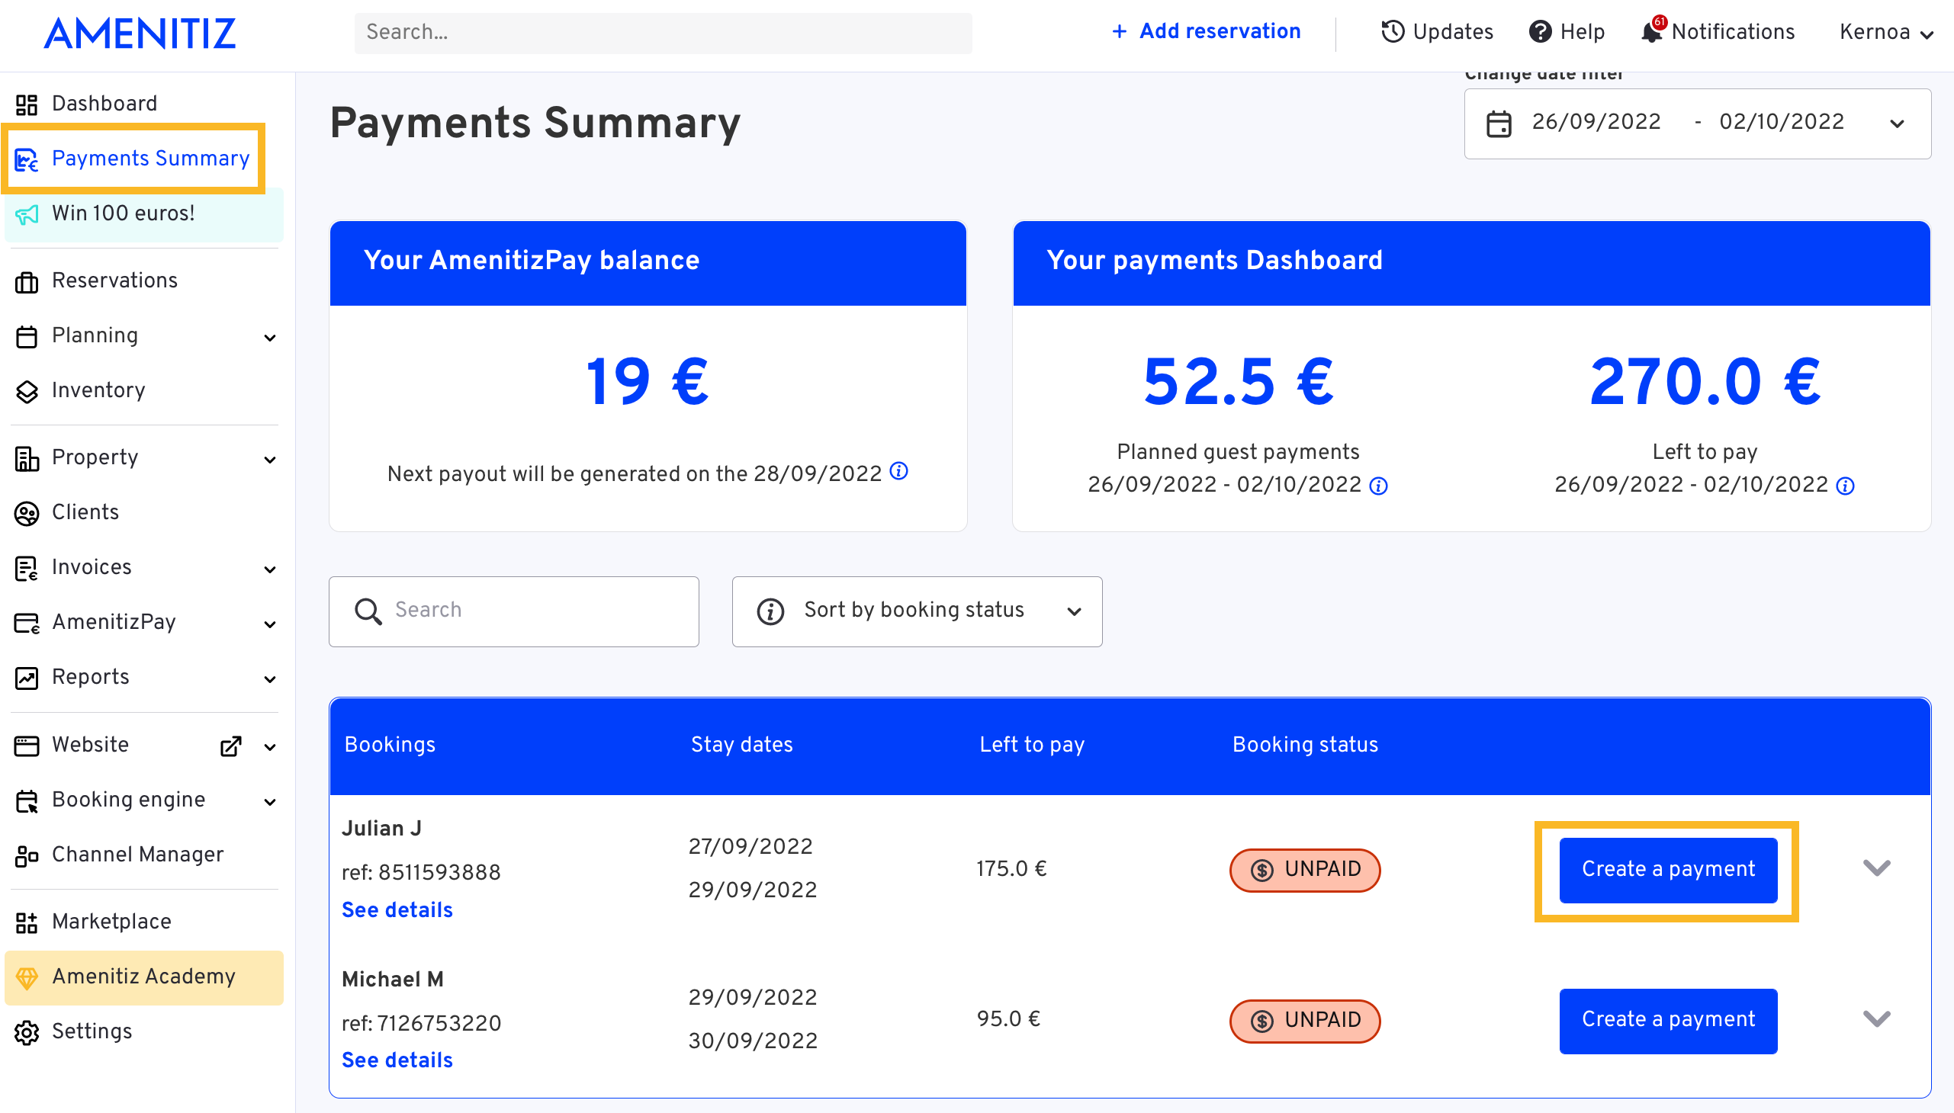Open the Kernoa account menu
Viewport: 1954px width, 1113px height.
click(x=1886, y=32)
